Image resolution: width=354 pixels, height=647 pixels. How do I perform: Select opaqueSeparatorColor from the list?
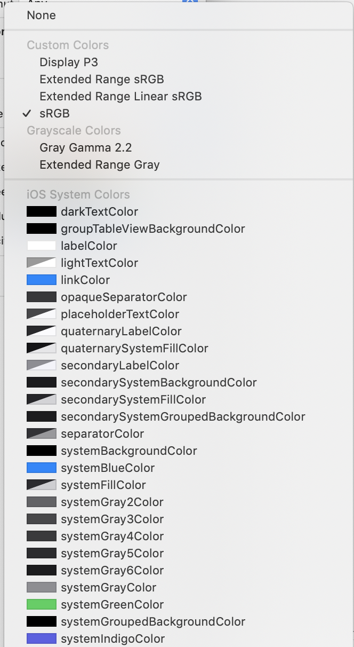point(124,297)
